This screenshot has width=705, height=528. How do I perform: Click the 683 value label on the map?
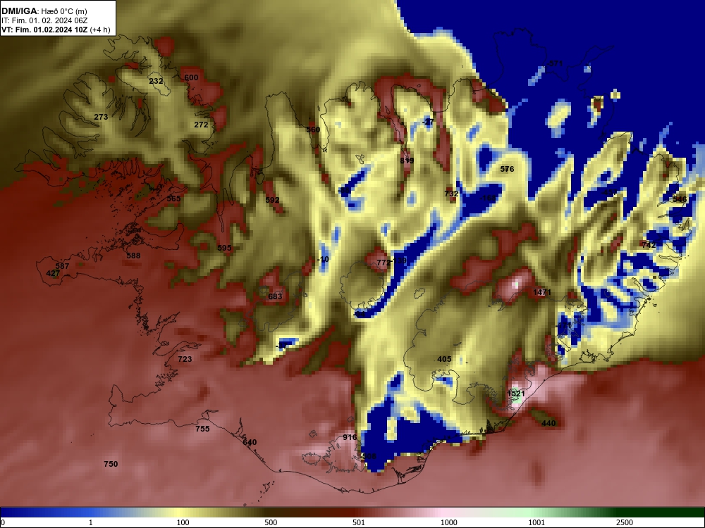click(x=275, y=296)
